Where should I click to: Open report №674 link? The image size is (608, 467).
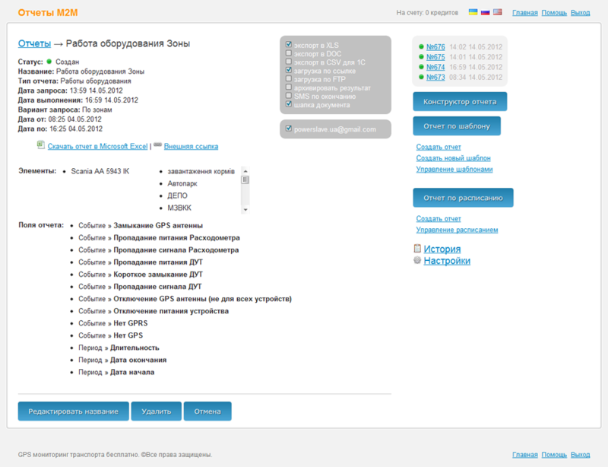click(435, 67)
